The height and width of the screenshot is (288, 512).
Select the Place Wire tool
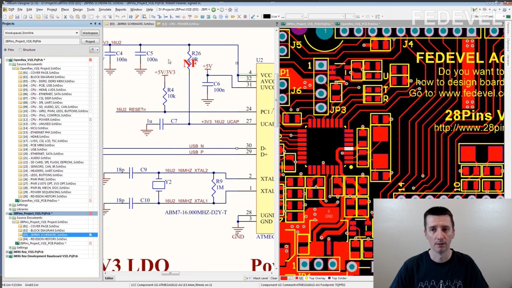(153, 17)
